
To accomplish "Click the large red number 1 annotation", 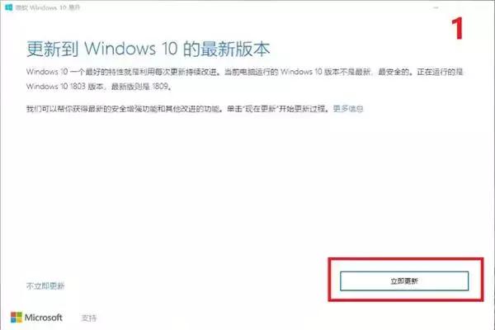I will (457, 28).
